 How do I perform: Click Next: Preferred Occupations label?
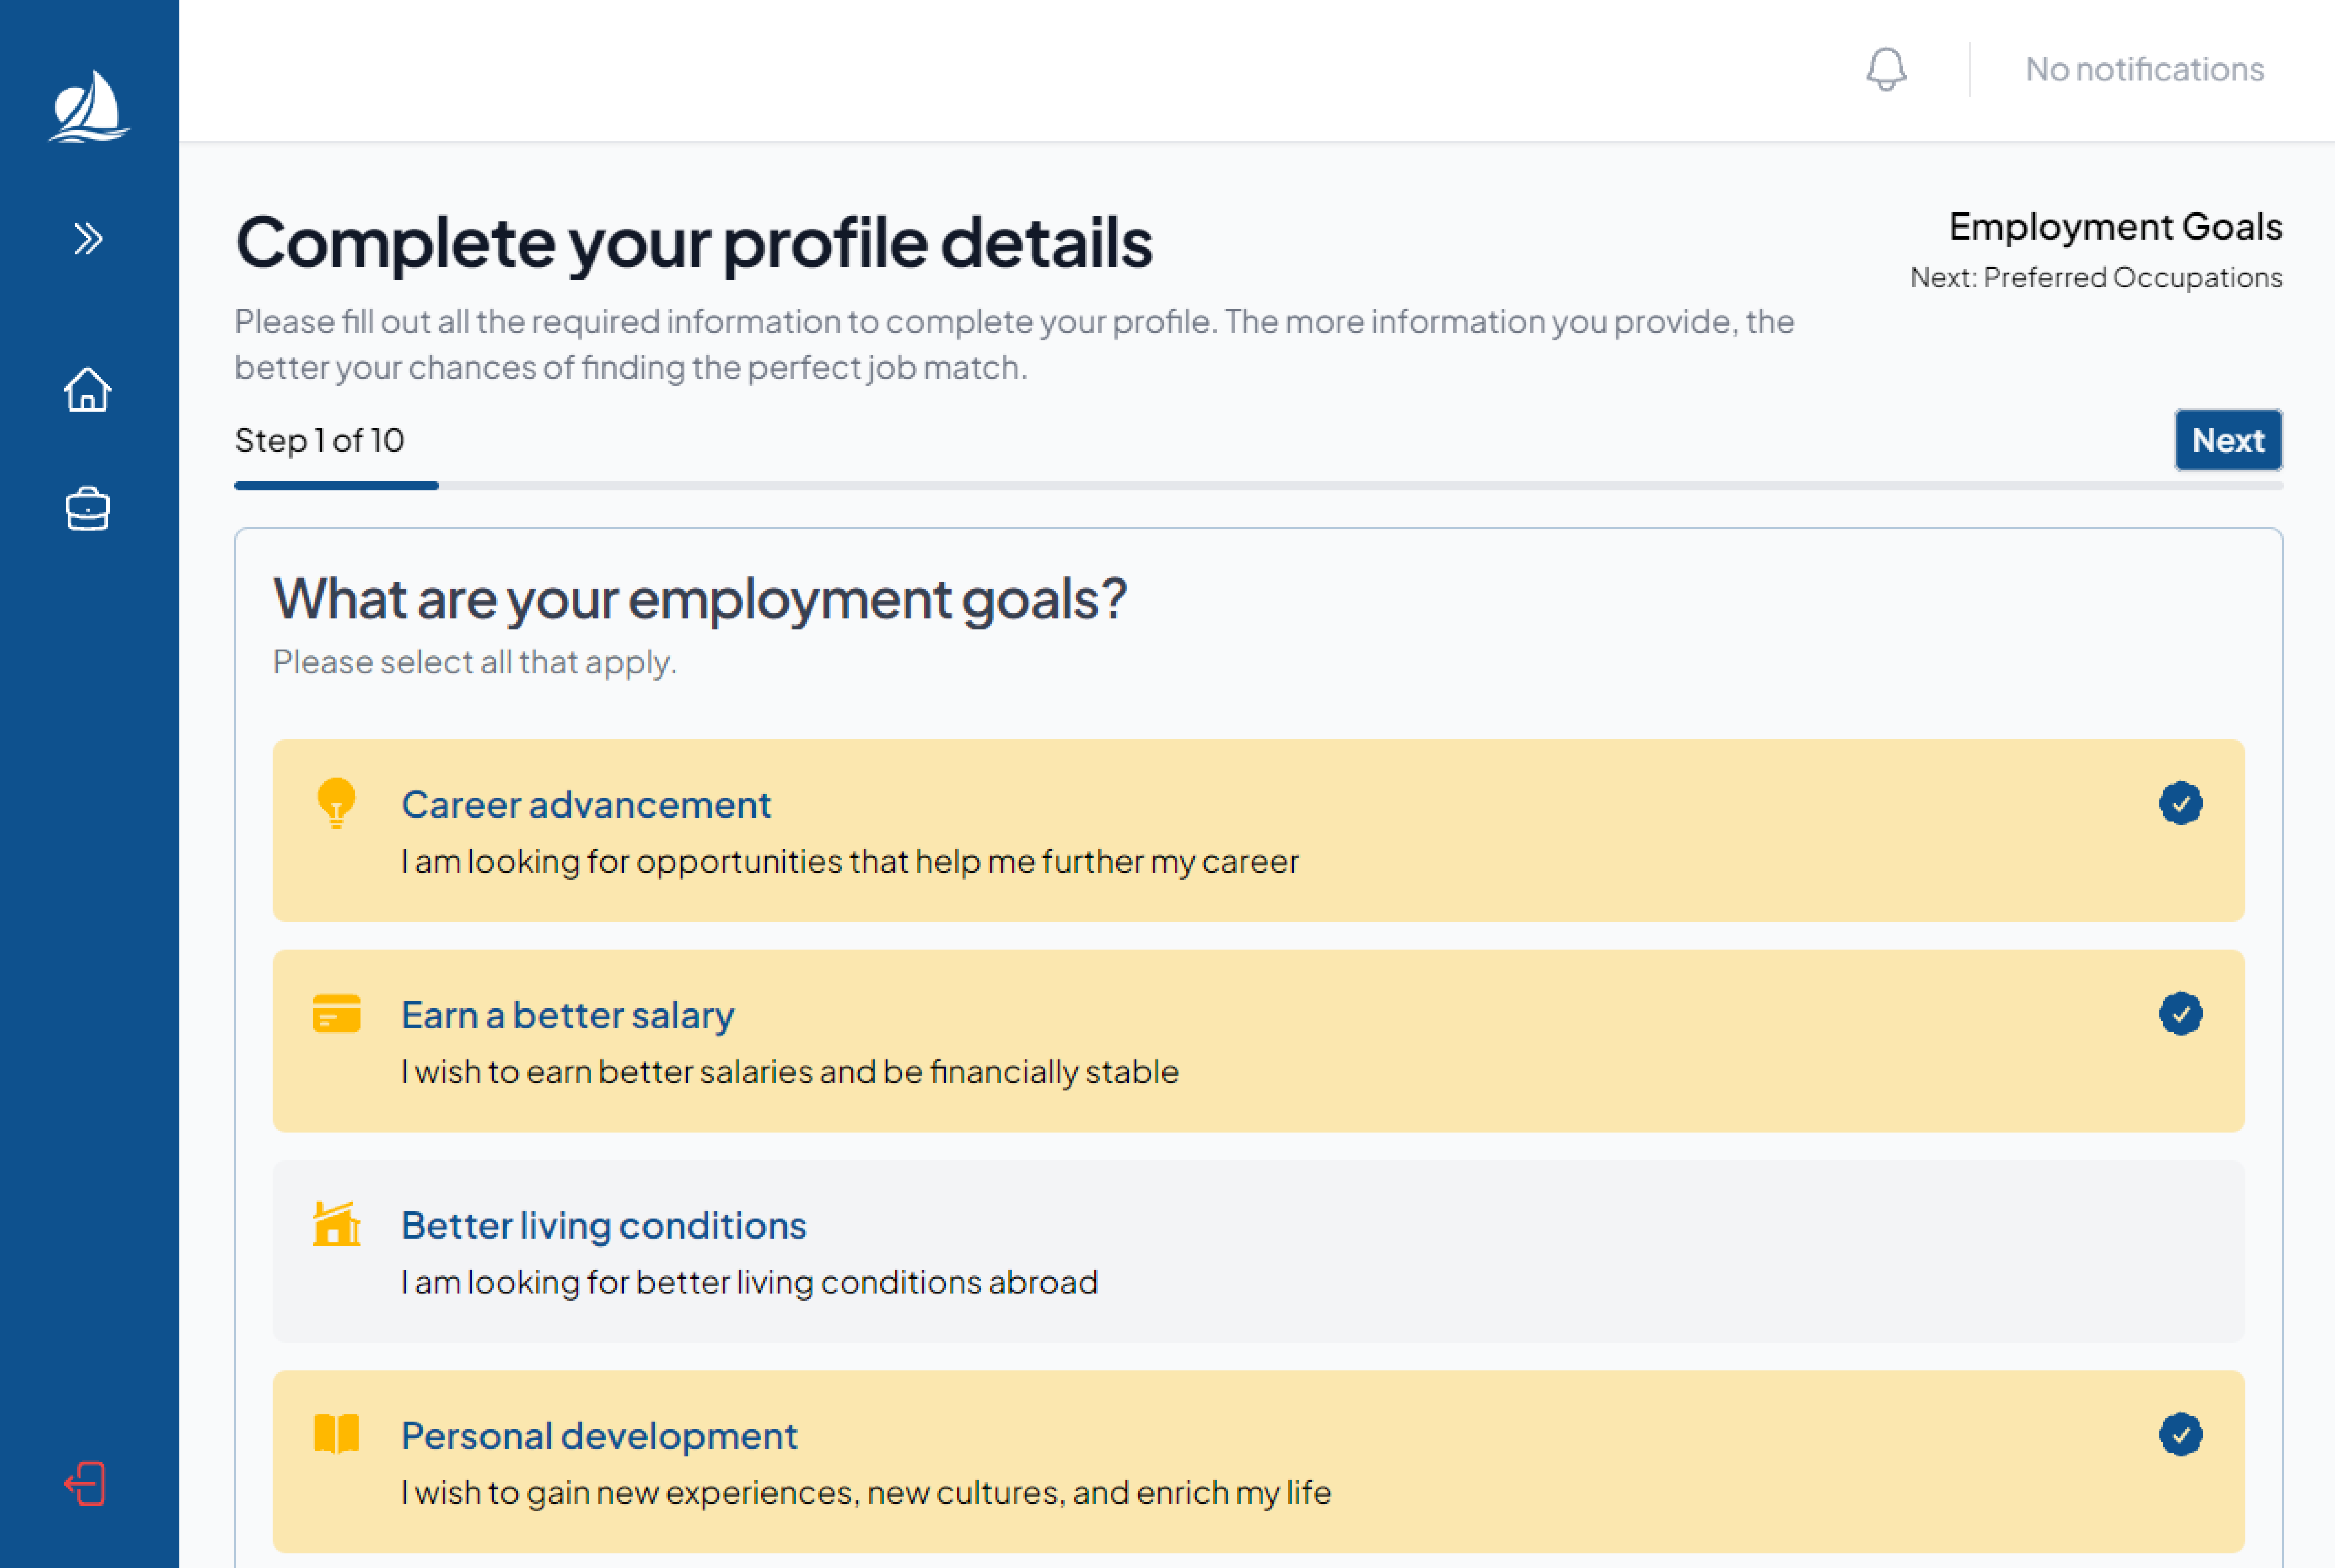tap(2096, 277)
